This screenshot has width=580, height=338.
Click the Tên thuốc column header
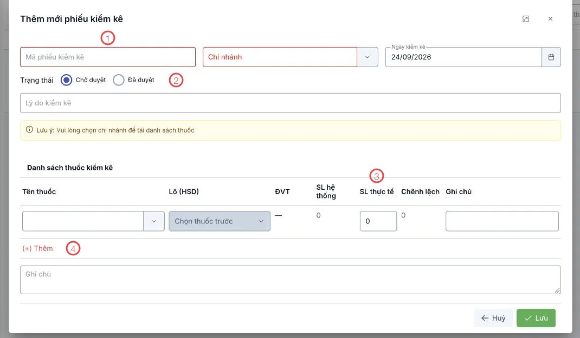point(39,191)
